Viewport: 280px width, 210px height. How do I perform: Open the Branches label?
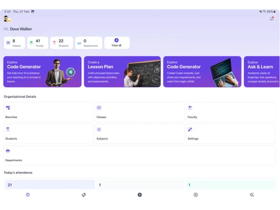tap(11, 117)
